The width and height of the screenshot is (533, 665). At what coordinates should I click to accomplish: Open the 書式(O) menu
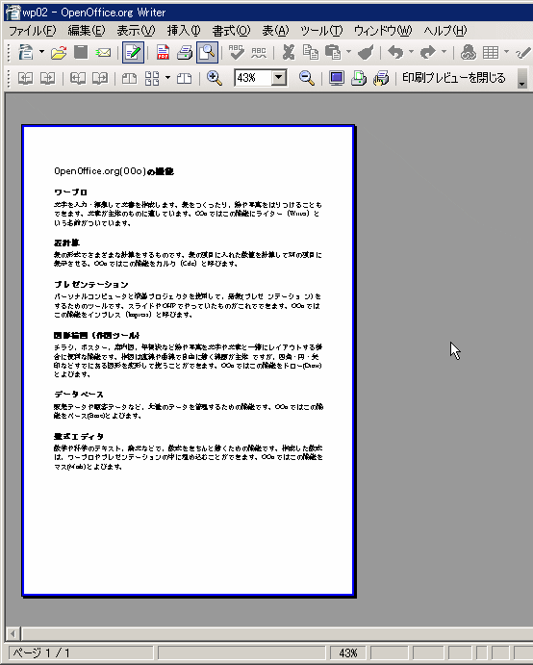point(231,31)
